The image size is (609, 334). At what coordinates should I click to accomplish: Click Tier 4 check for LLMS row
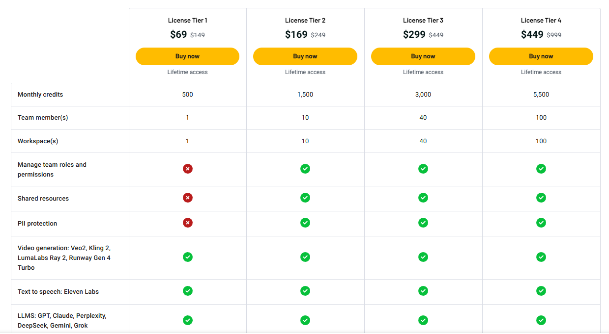click(541, 320)
